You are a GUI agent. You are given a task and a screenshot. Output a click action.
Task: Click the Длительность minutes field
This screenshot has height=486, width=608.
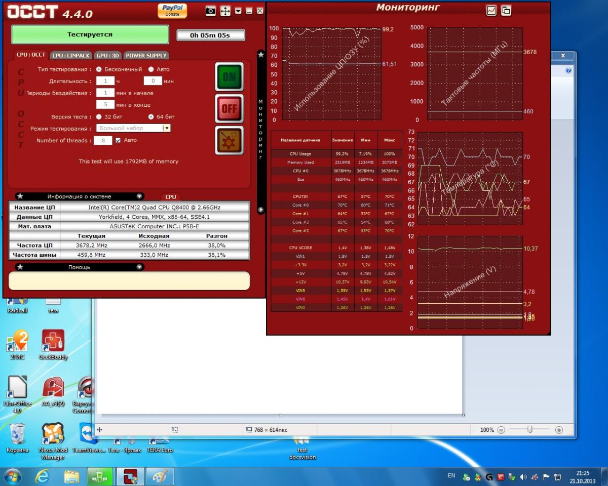pyautogui.click(x=153, y=81)
